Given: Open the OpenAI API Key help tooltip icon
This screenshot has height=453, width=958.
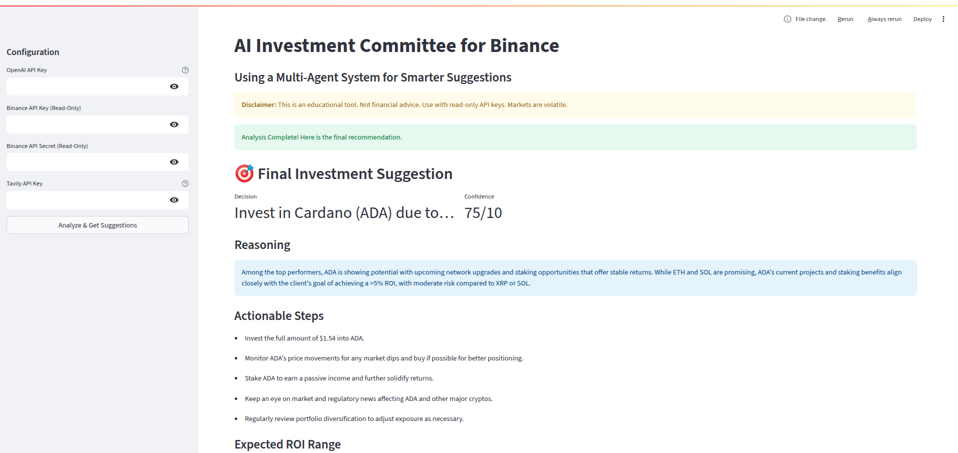Looking at the screenshot, I should tap(185, 70).
